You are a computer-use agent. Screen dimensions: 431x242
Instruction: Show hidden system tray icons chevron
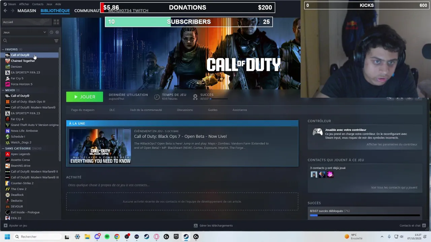[x=382, y=237]
